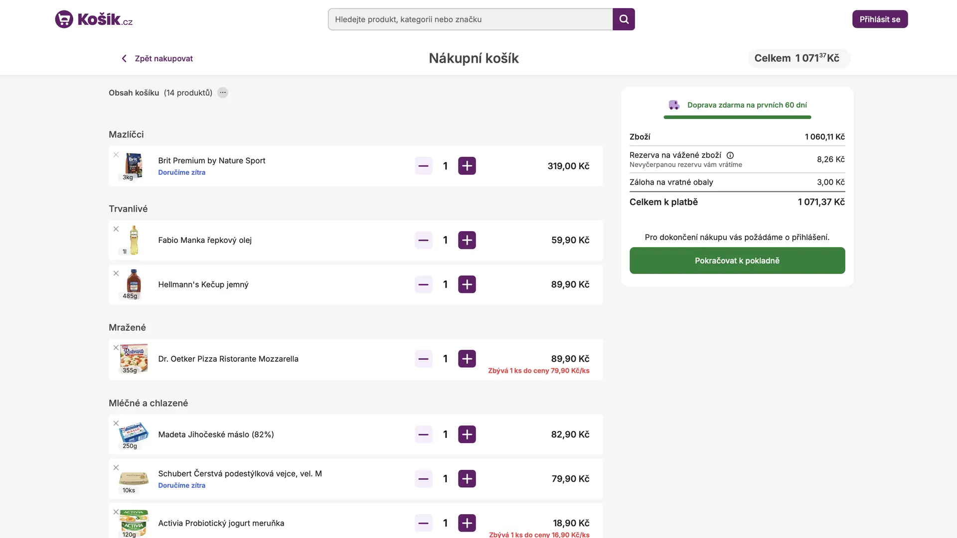Click the pizza discount note 79,90 Kč/ks
Viewport: 957px width, 538px height.
click(539, 371)
